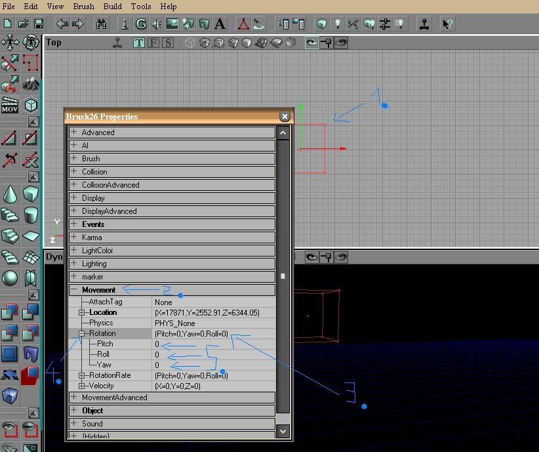Expand the Collision category

[73, 171]
